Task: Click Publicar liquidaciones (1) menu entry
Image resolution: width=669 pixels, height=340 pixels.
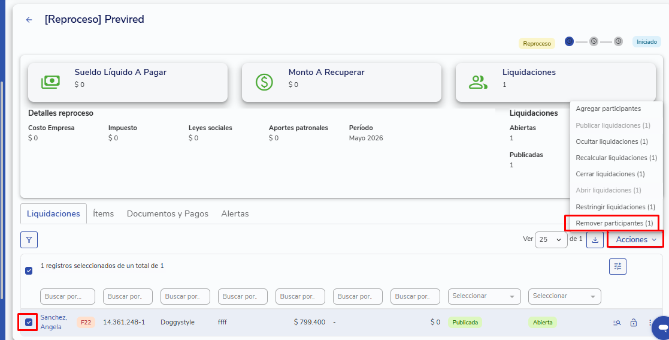Action: [613, 125]
